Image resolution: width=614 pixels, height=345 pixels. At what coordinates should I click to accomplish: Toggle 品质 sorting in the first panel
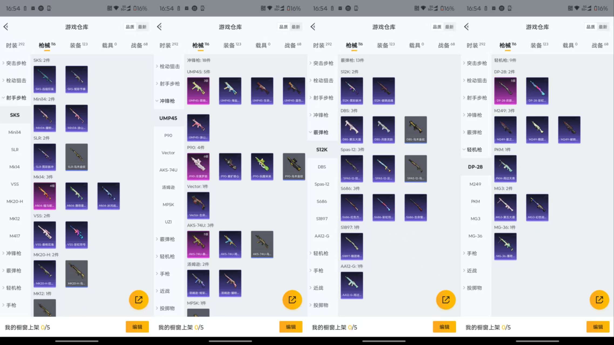coord(130,27)
